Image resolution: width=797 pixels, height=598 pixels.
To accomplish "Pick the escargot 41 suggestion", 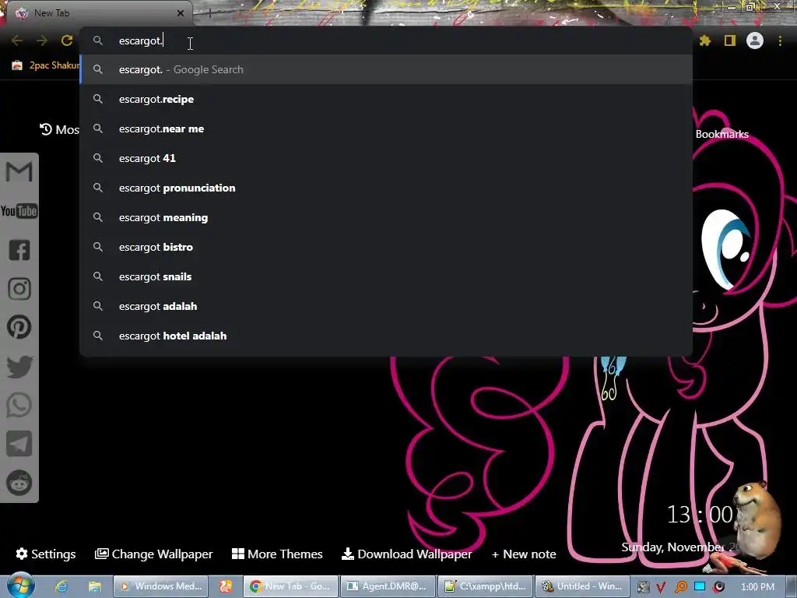I will (x=386, y=158).
